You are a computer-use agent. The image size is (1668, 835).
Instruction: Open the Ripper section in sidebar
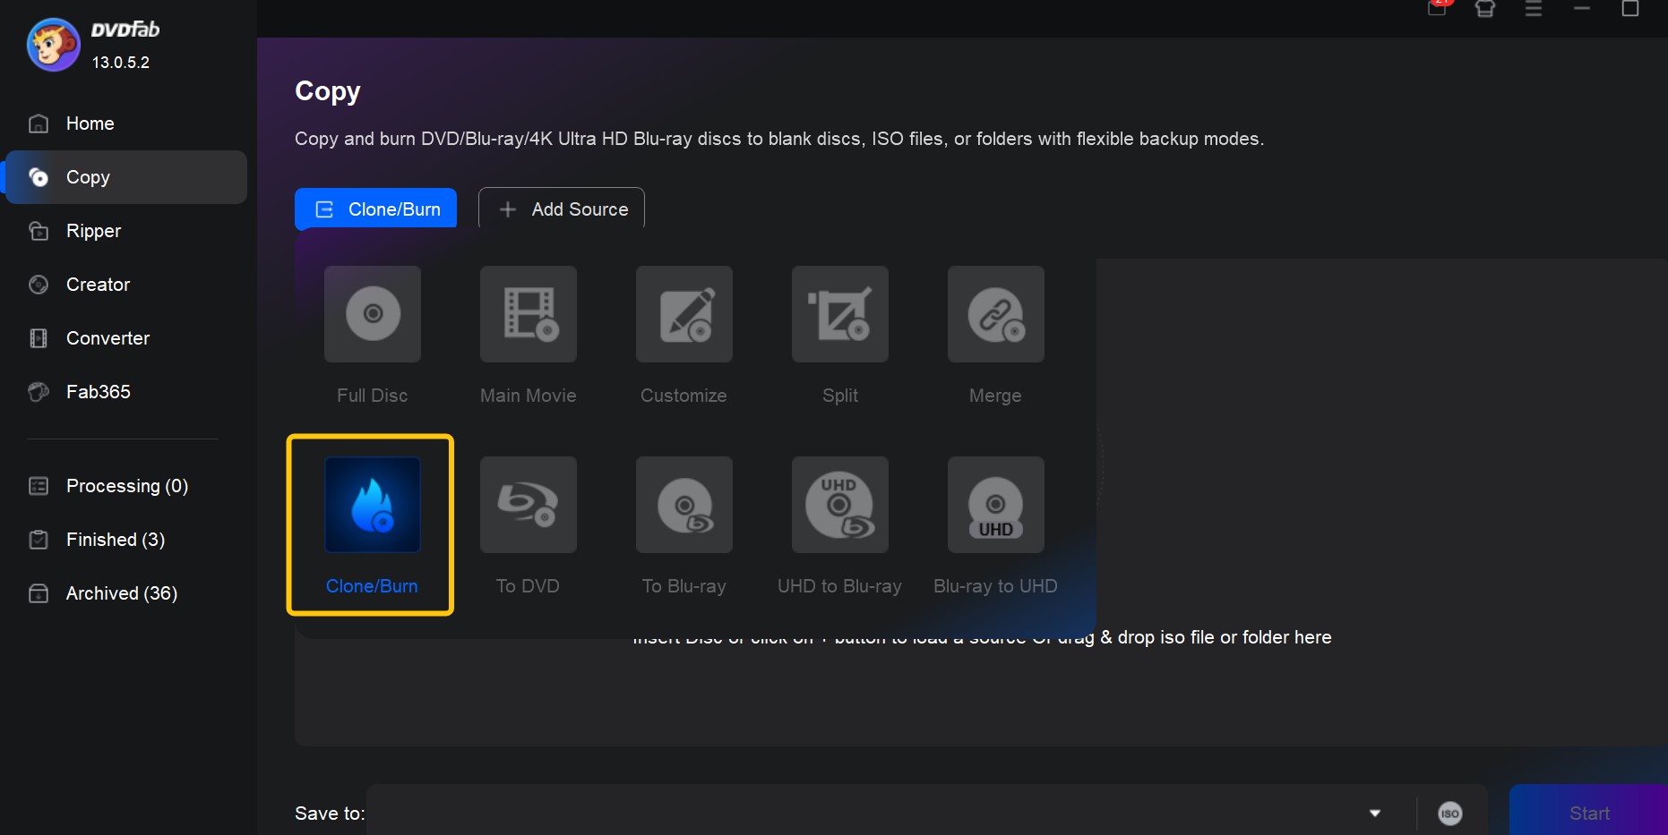pyautogui.click(x=93, y=231)
